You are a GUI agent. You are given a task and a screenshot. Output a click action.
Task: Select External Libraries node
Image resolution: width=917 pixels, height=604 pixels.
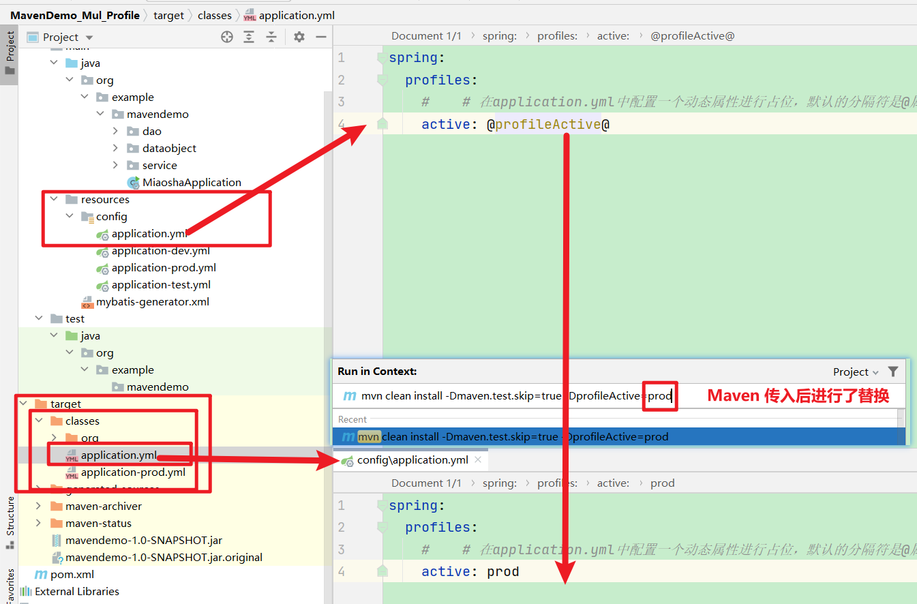pyautogui.click(x=70, y=591)
